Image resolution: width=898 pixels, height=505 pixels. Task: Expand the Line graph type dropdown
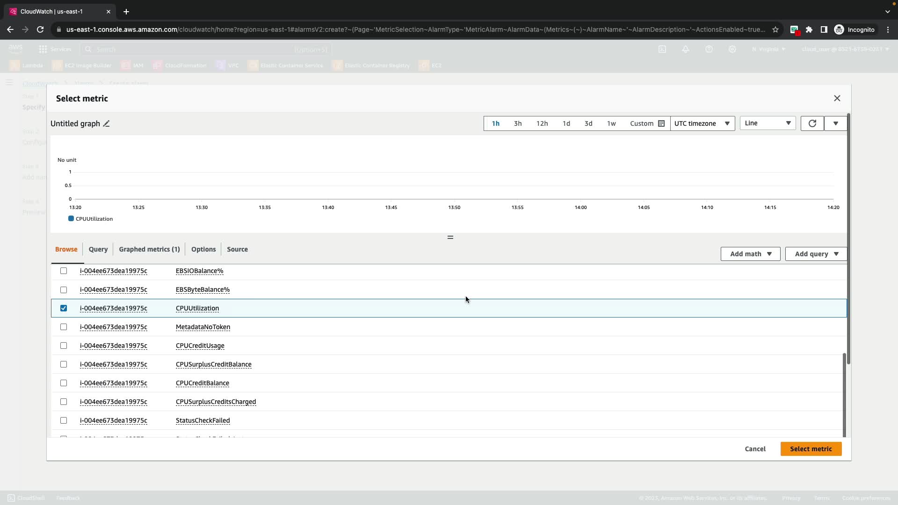pyautogui.click(x=767, y=123)
